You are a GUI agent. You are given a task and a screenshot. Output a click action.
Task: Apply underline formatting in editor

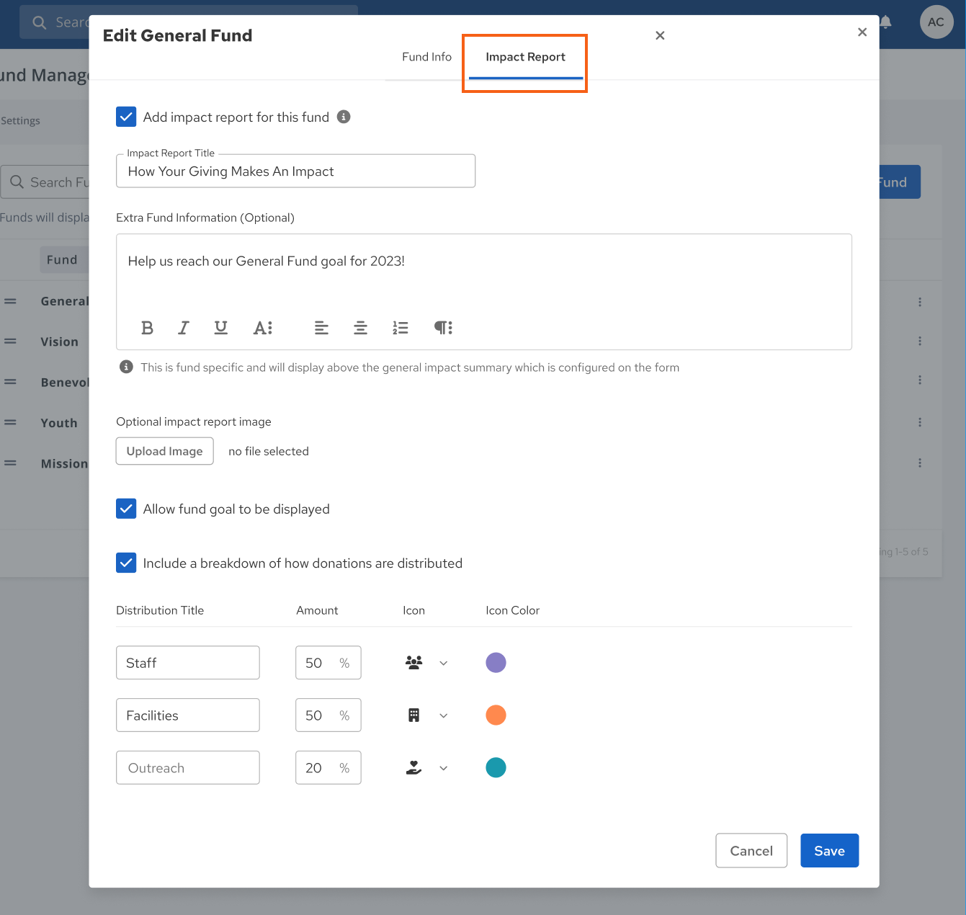tap(221, 328)
